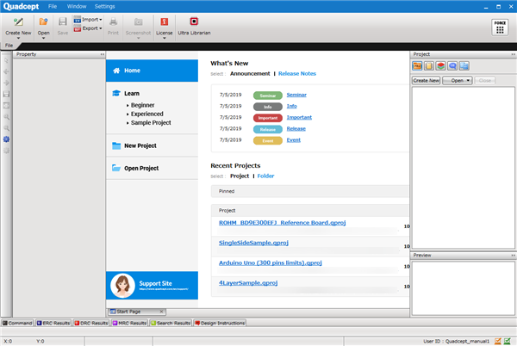Select the project (PRJ) view icon in Project panel
This screenshot has width=517, height=346.
point(417,65)
